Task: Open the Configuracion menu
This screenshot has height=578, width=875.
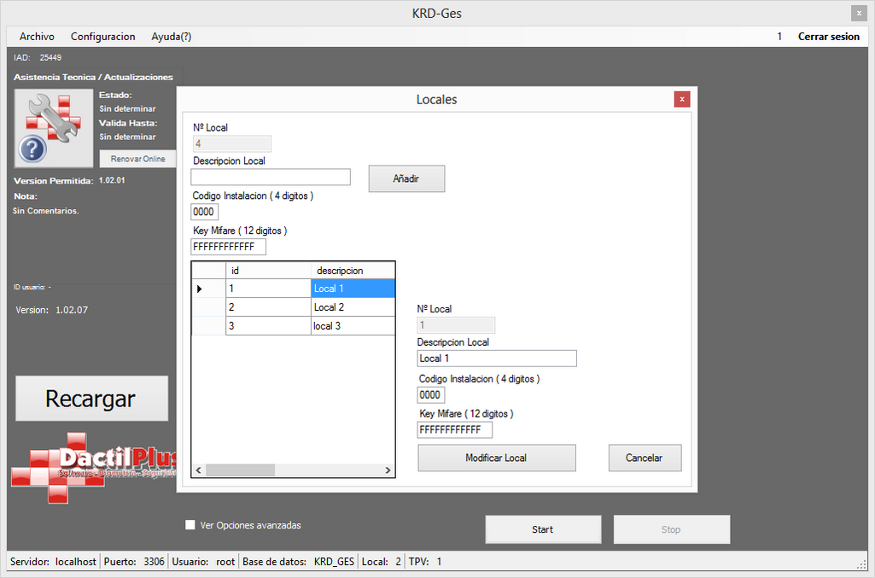Action: 102,36
